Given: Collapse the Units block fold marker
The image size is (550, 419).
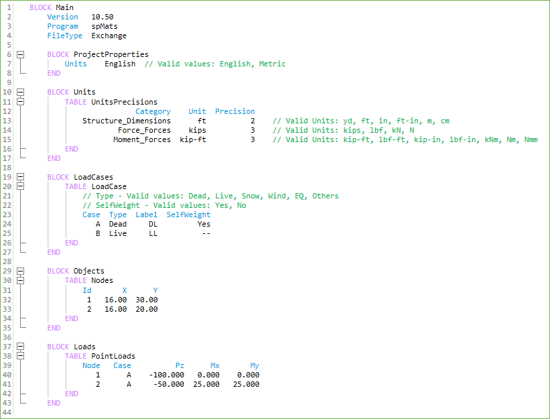Looking at the screenshot, I should coord(21,93).
